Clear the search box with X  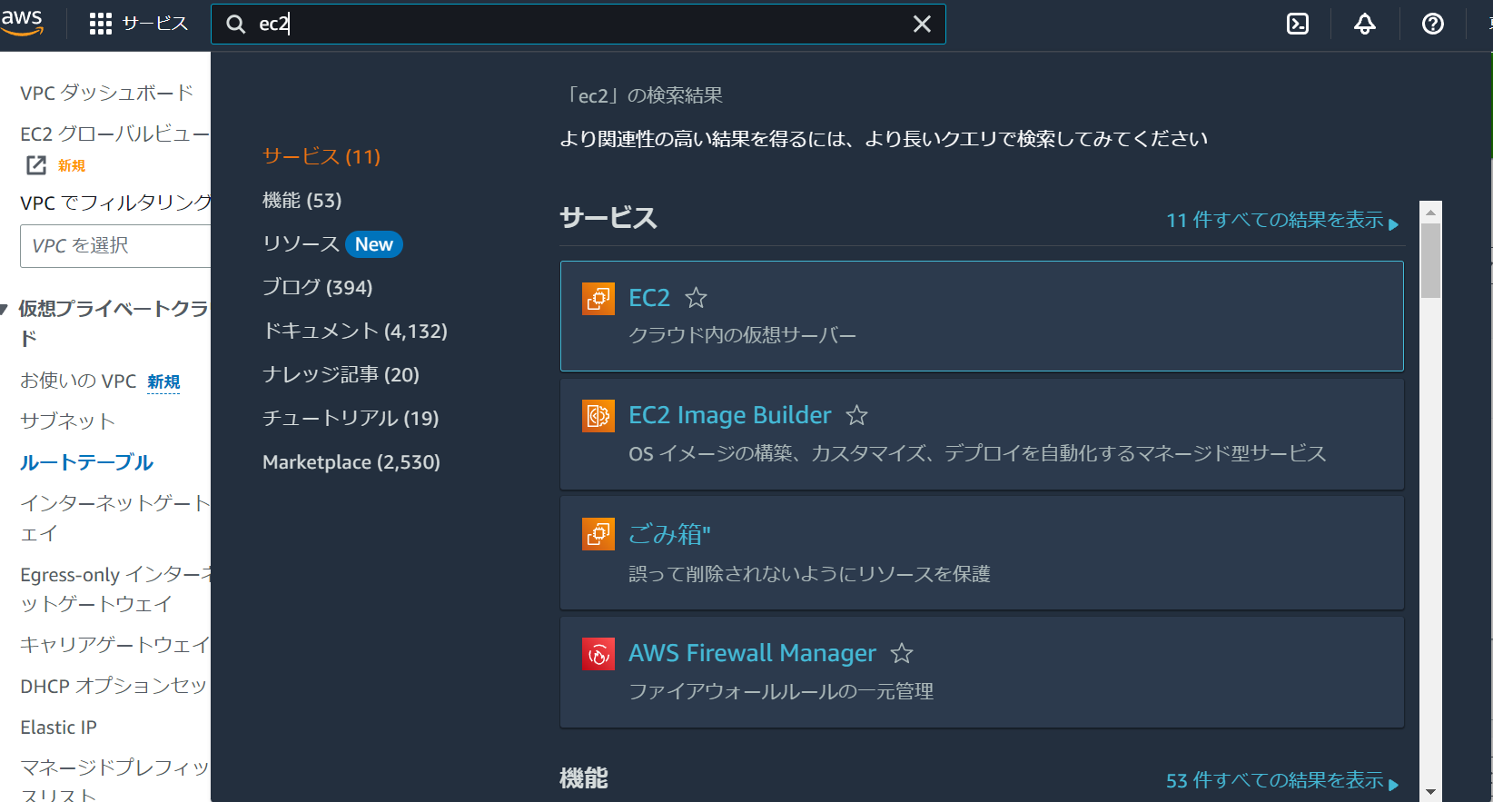click(x=922, y=24)
